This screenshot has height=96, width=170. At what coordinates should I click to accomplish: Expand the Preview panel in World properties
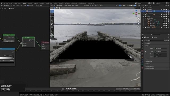[148, 43]
